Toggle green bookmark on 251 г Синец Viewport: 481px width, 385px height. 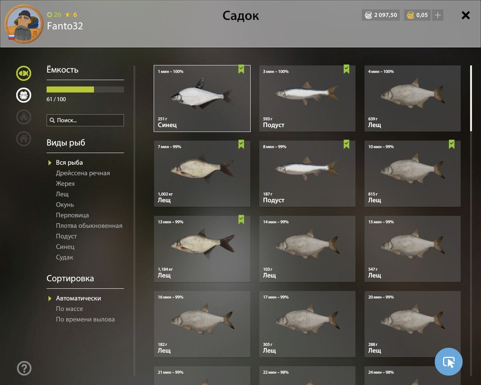click(241, 69)
